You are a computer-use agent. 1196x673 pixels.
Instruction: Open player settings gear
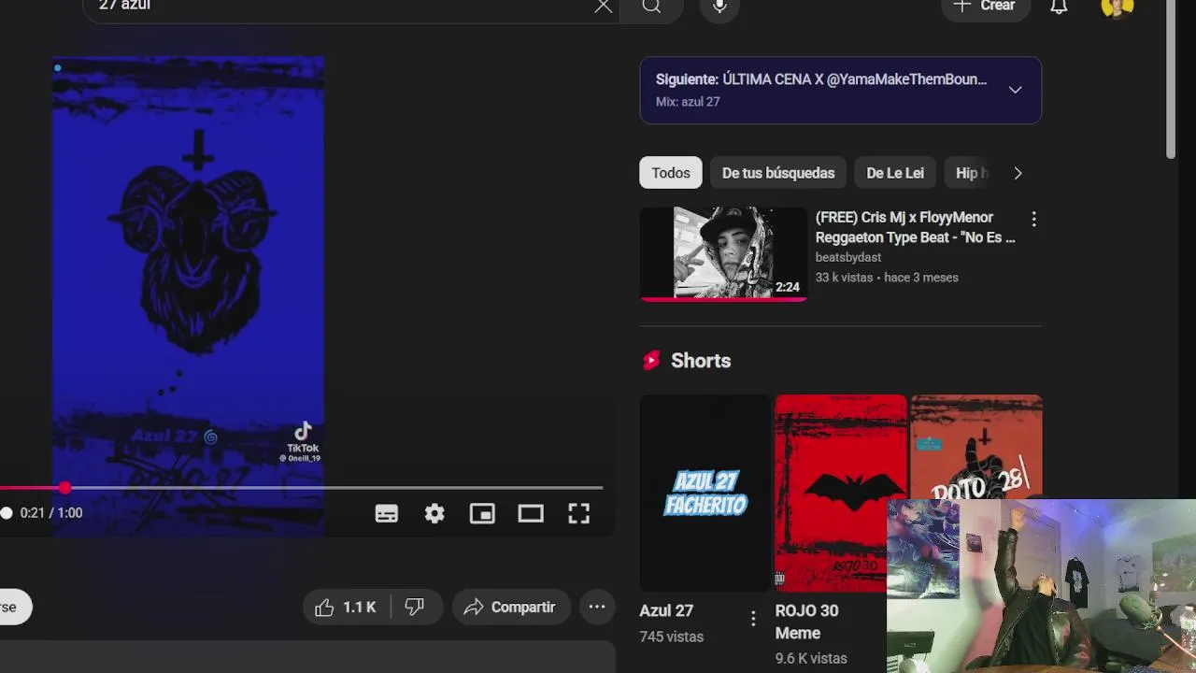pos(434,513)
